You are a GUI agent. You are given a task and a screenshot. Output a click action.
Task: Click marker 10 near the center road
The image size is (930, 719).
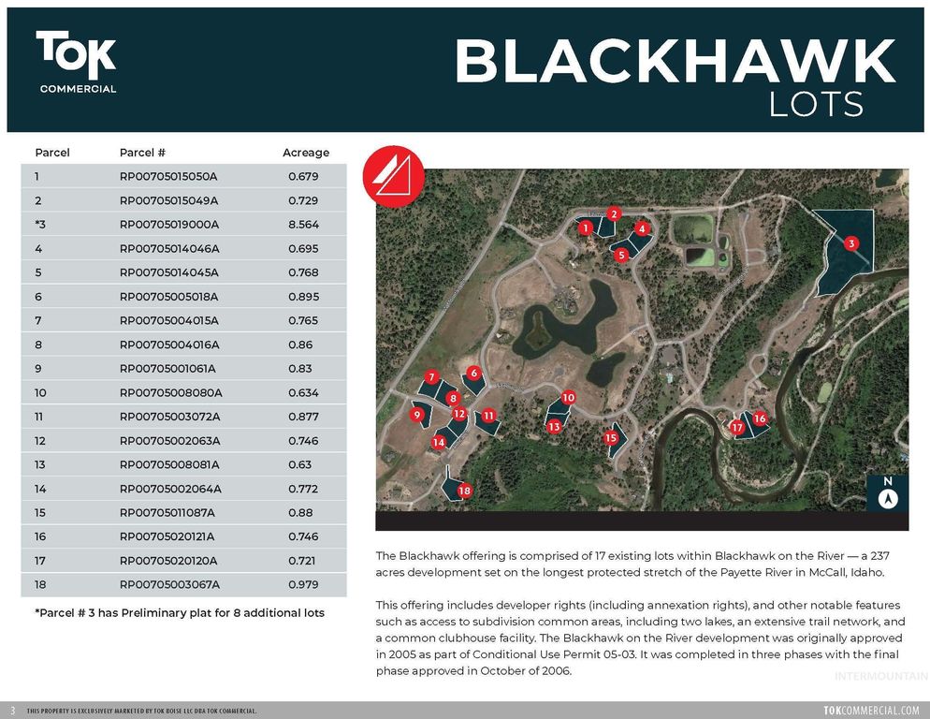[569, 398]
